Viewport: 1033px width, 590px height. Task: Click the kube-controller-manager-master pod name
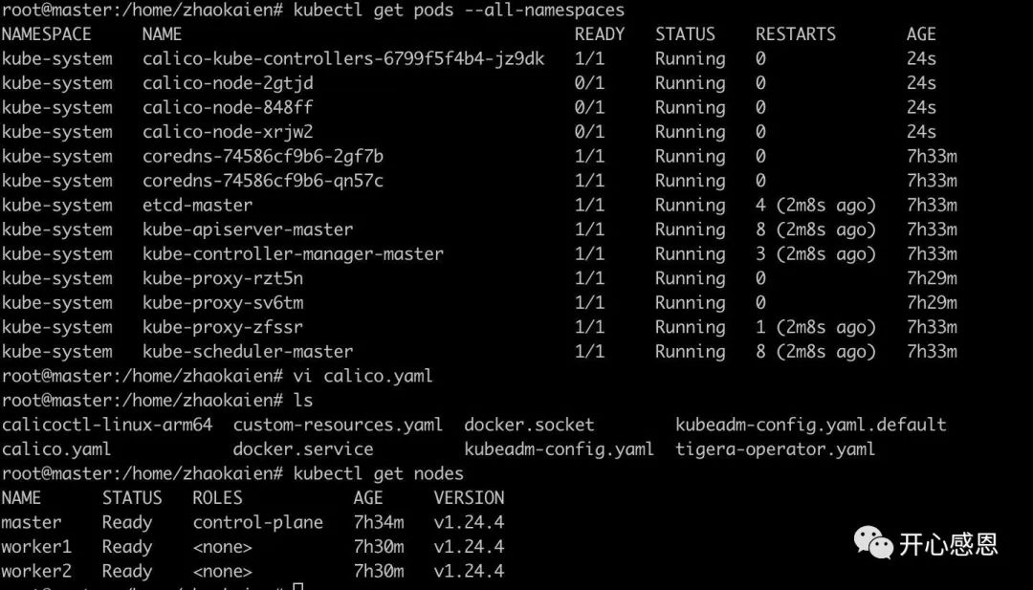point(293,254)
